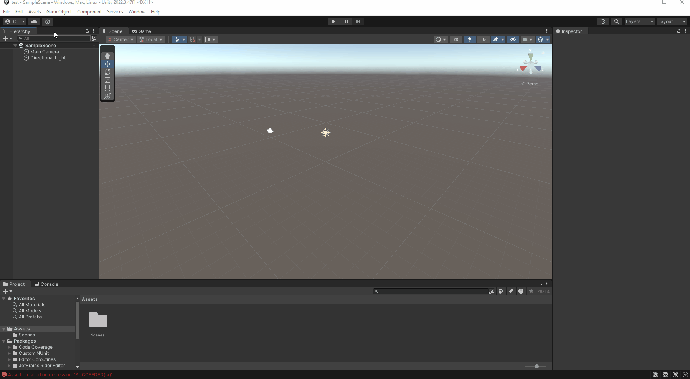The image size is (690, 379).
Task: Open the Unity Cloud icon
Action: pyautogui.click(x=34, y=21)
